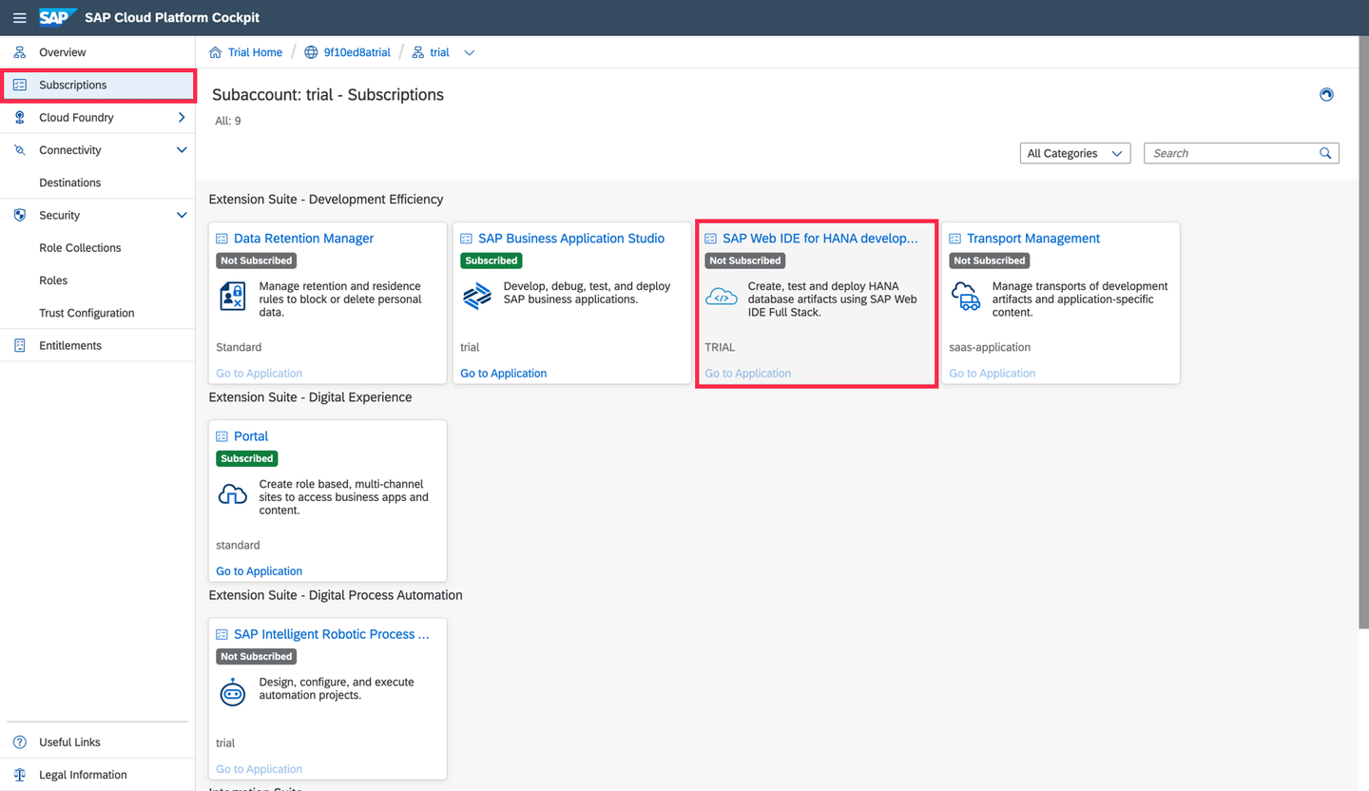Click the Cloud Foundry sidebar item
Viewport: 1369px width, 791px height.
click(x=98, y=117)
